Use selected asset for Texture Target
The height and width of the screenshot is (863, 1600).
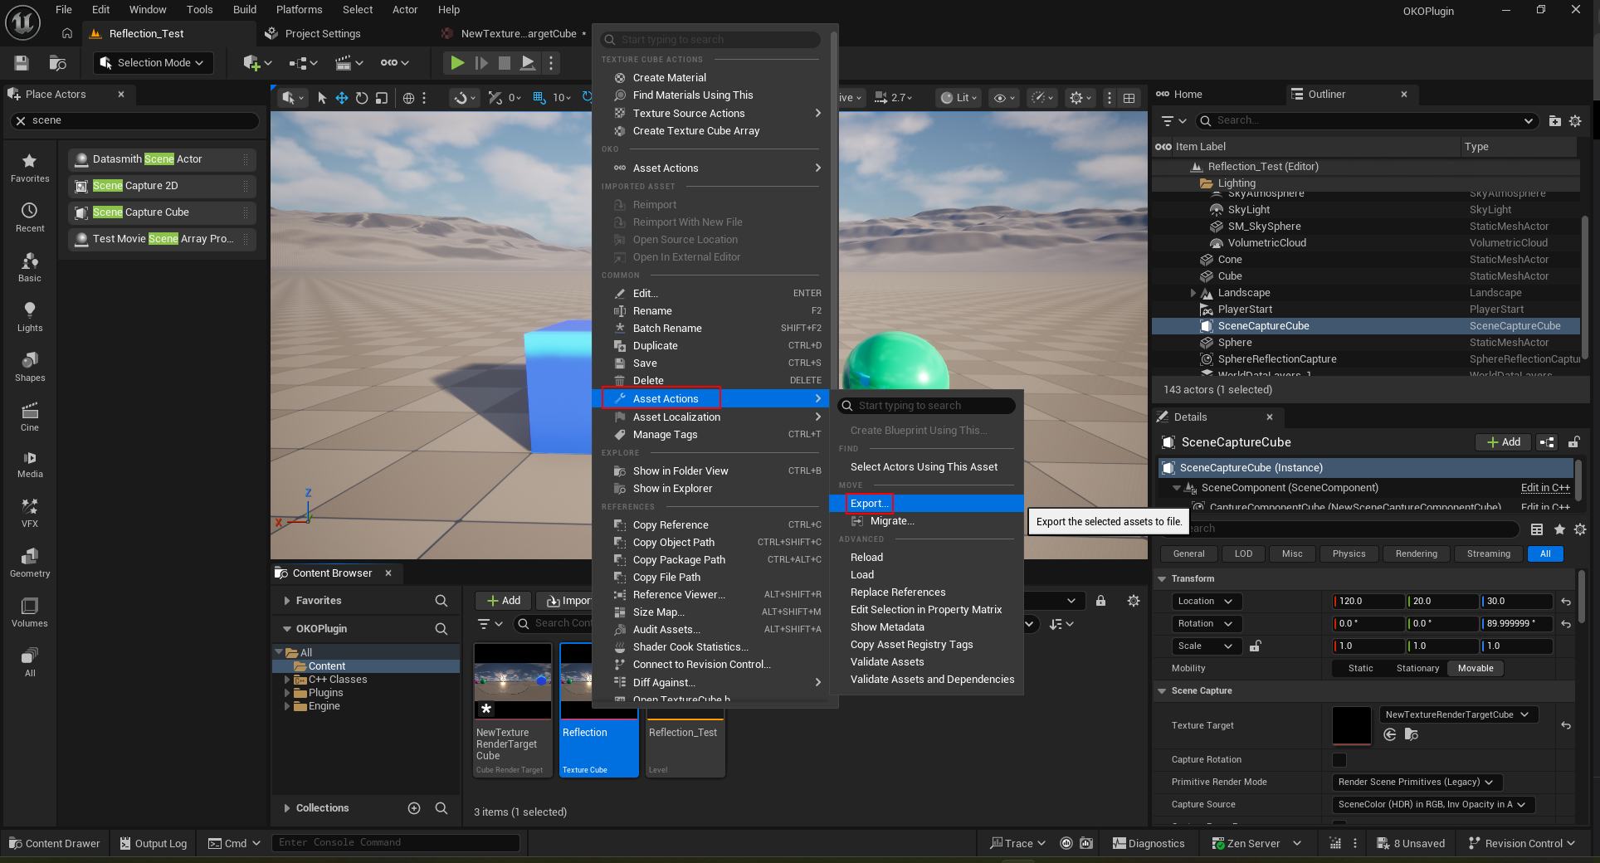tap(1390, 734)
